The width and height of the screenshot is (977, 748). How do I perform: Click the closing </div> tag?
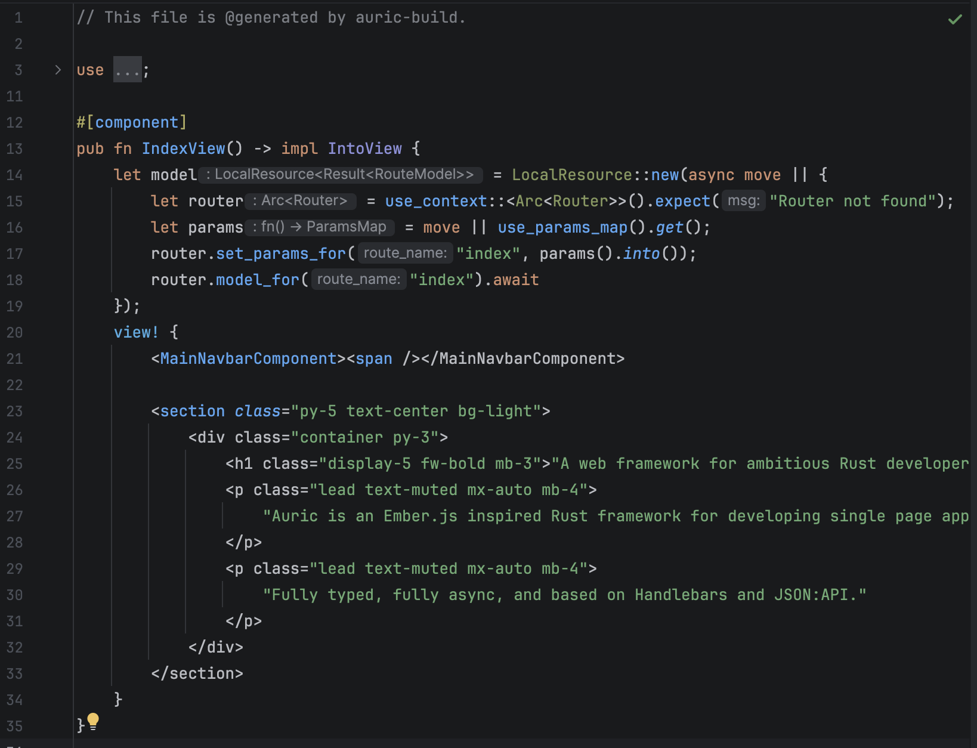tap(216, 647)
